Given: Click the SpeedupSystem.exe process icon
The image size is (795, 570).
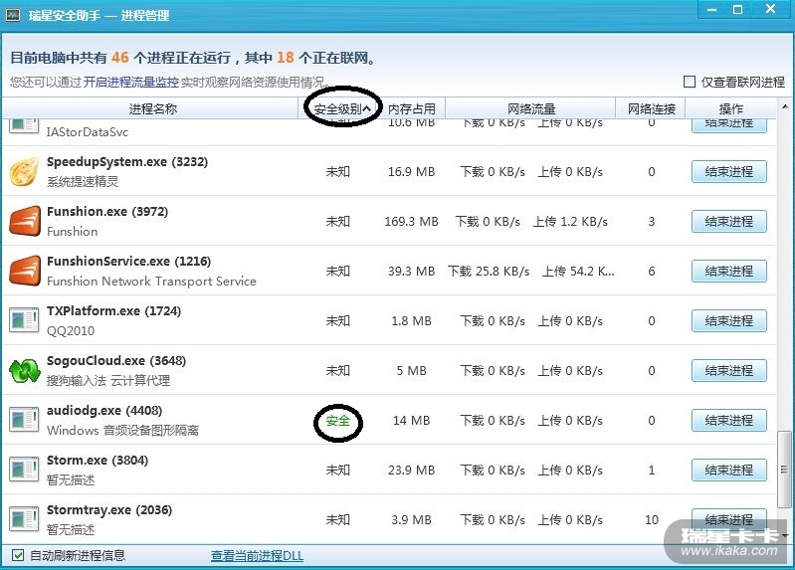Looking at the screenshot, I should (24, 171).
